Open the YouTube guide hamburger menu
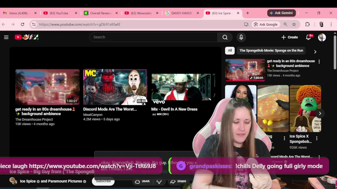 click(6, 37)
